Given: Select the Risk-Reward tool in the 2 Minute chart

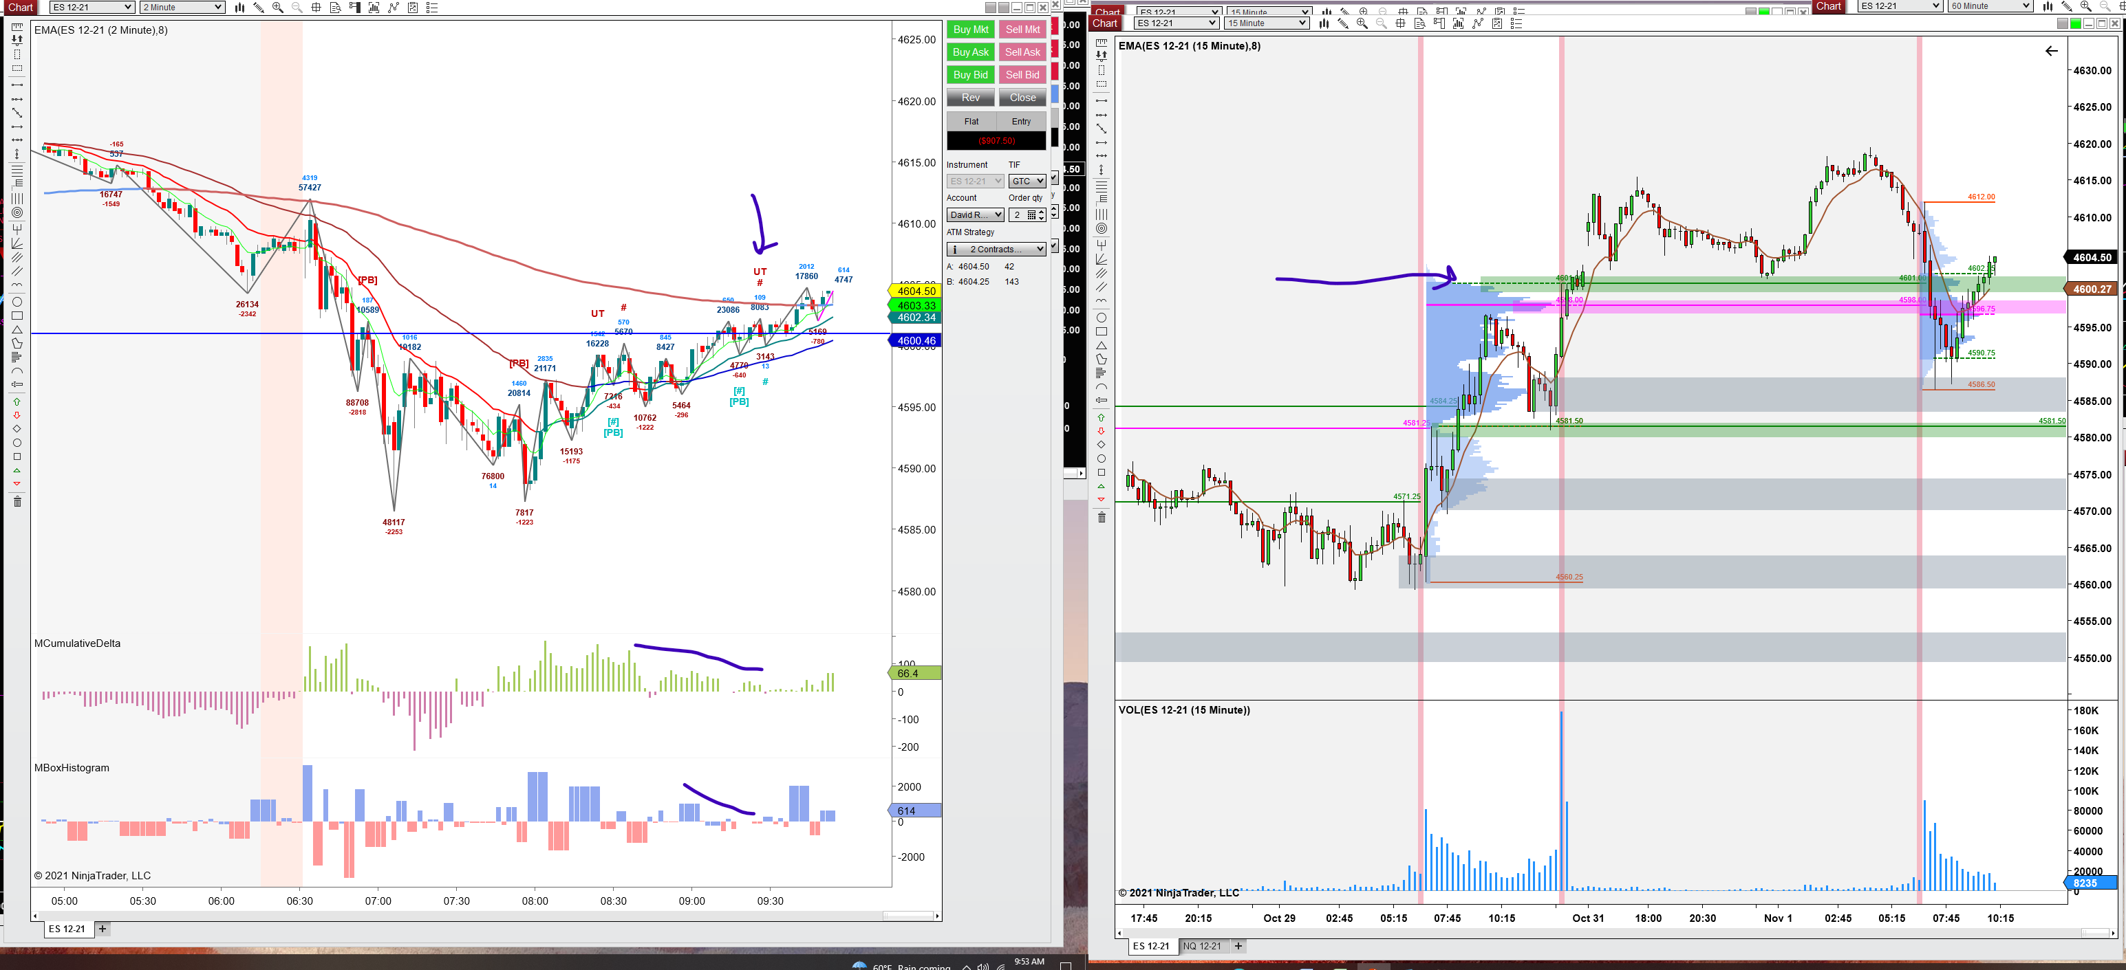Looking at the screenshot, I should click(17, 41).
